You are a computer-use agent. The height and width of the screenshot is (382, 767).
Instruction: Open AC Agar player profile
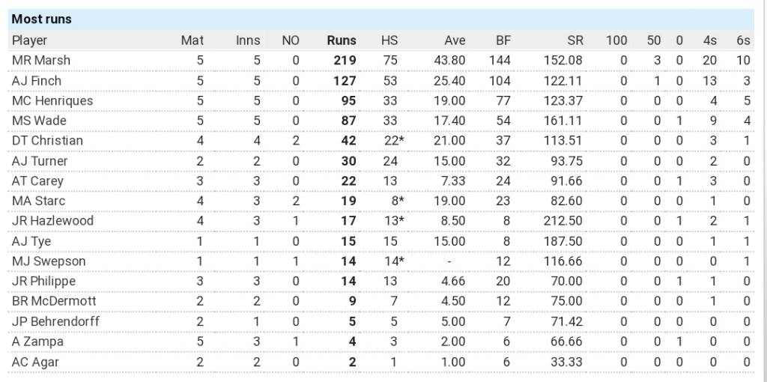click(x=36, y=362)
